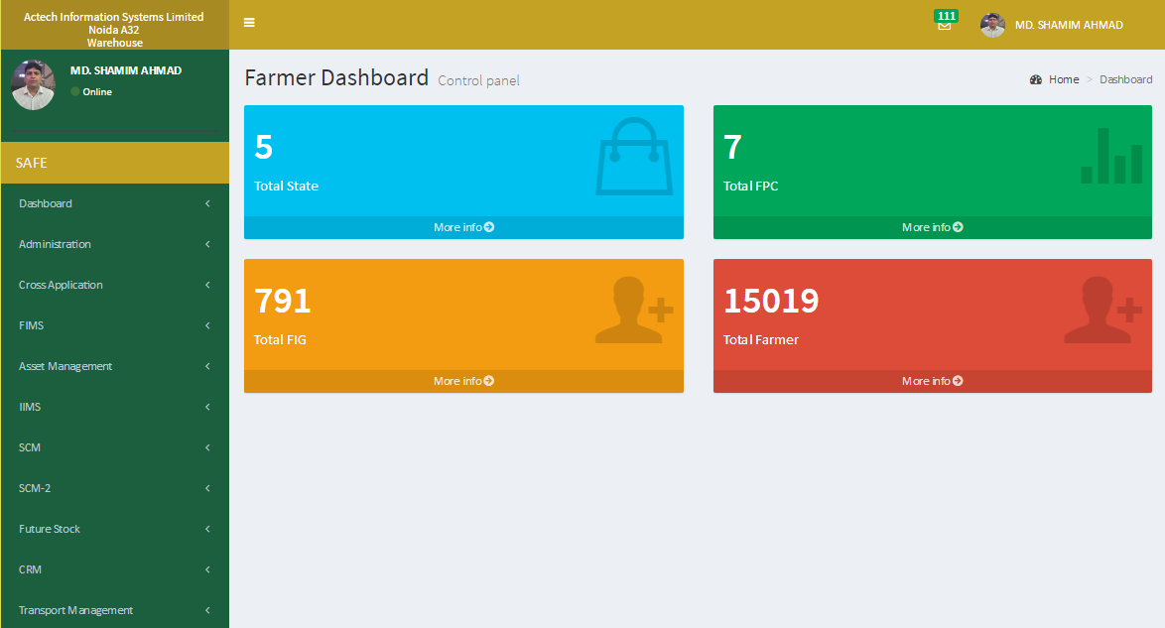
Task: Click the Dashboard breadcrumb text
Action: (x=1125, y=79)
